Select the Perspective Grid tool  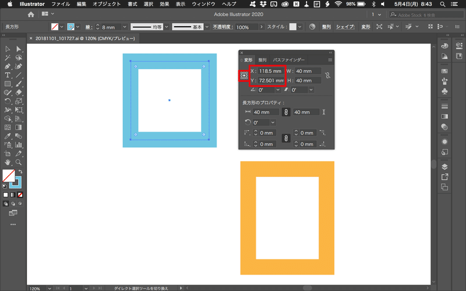tap(19, 119)
